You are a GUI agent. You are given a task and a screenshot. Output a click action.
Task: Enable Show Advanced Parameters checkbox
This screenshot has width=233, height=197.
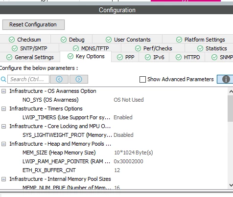[142, 79]
